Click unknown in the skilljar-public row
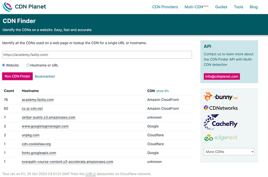The image size is (268, 177). 154,118
